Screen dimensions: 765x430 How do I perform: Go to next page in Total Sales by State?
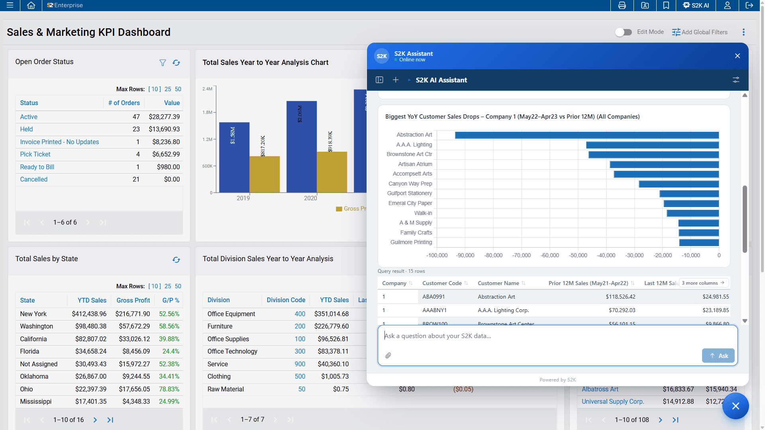tap(95, 420)
